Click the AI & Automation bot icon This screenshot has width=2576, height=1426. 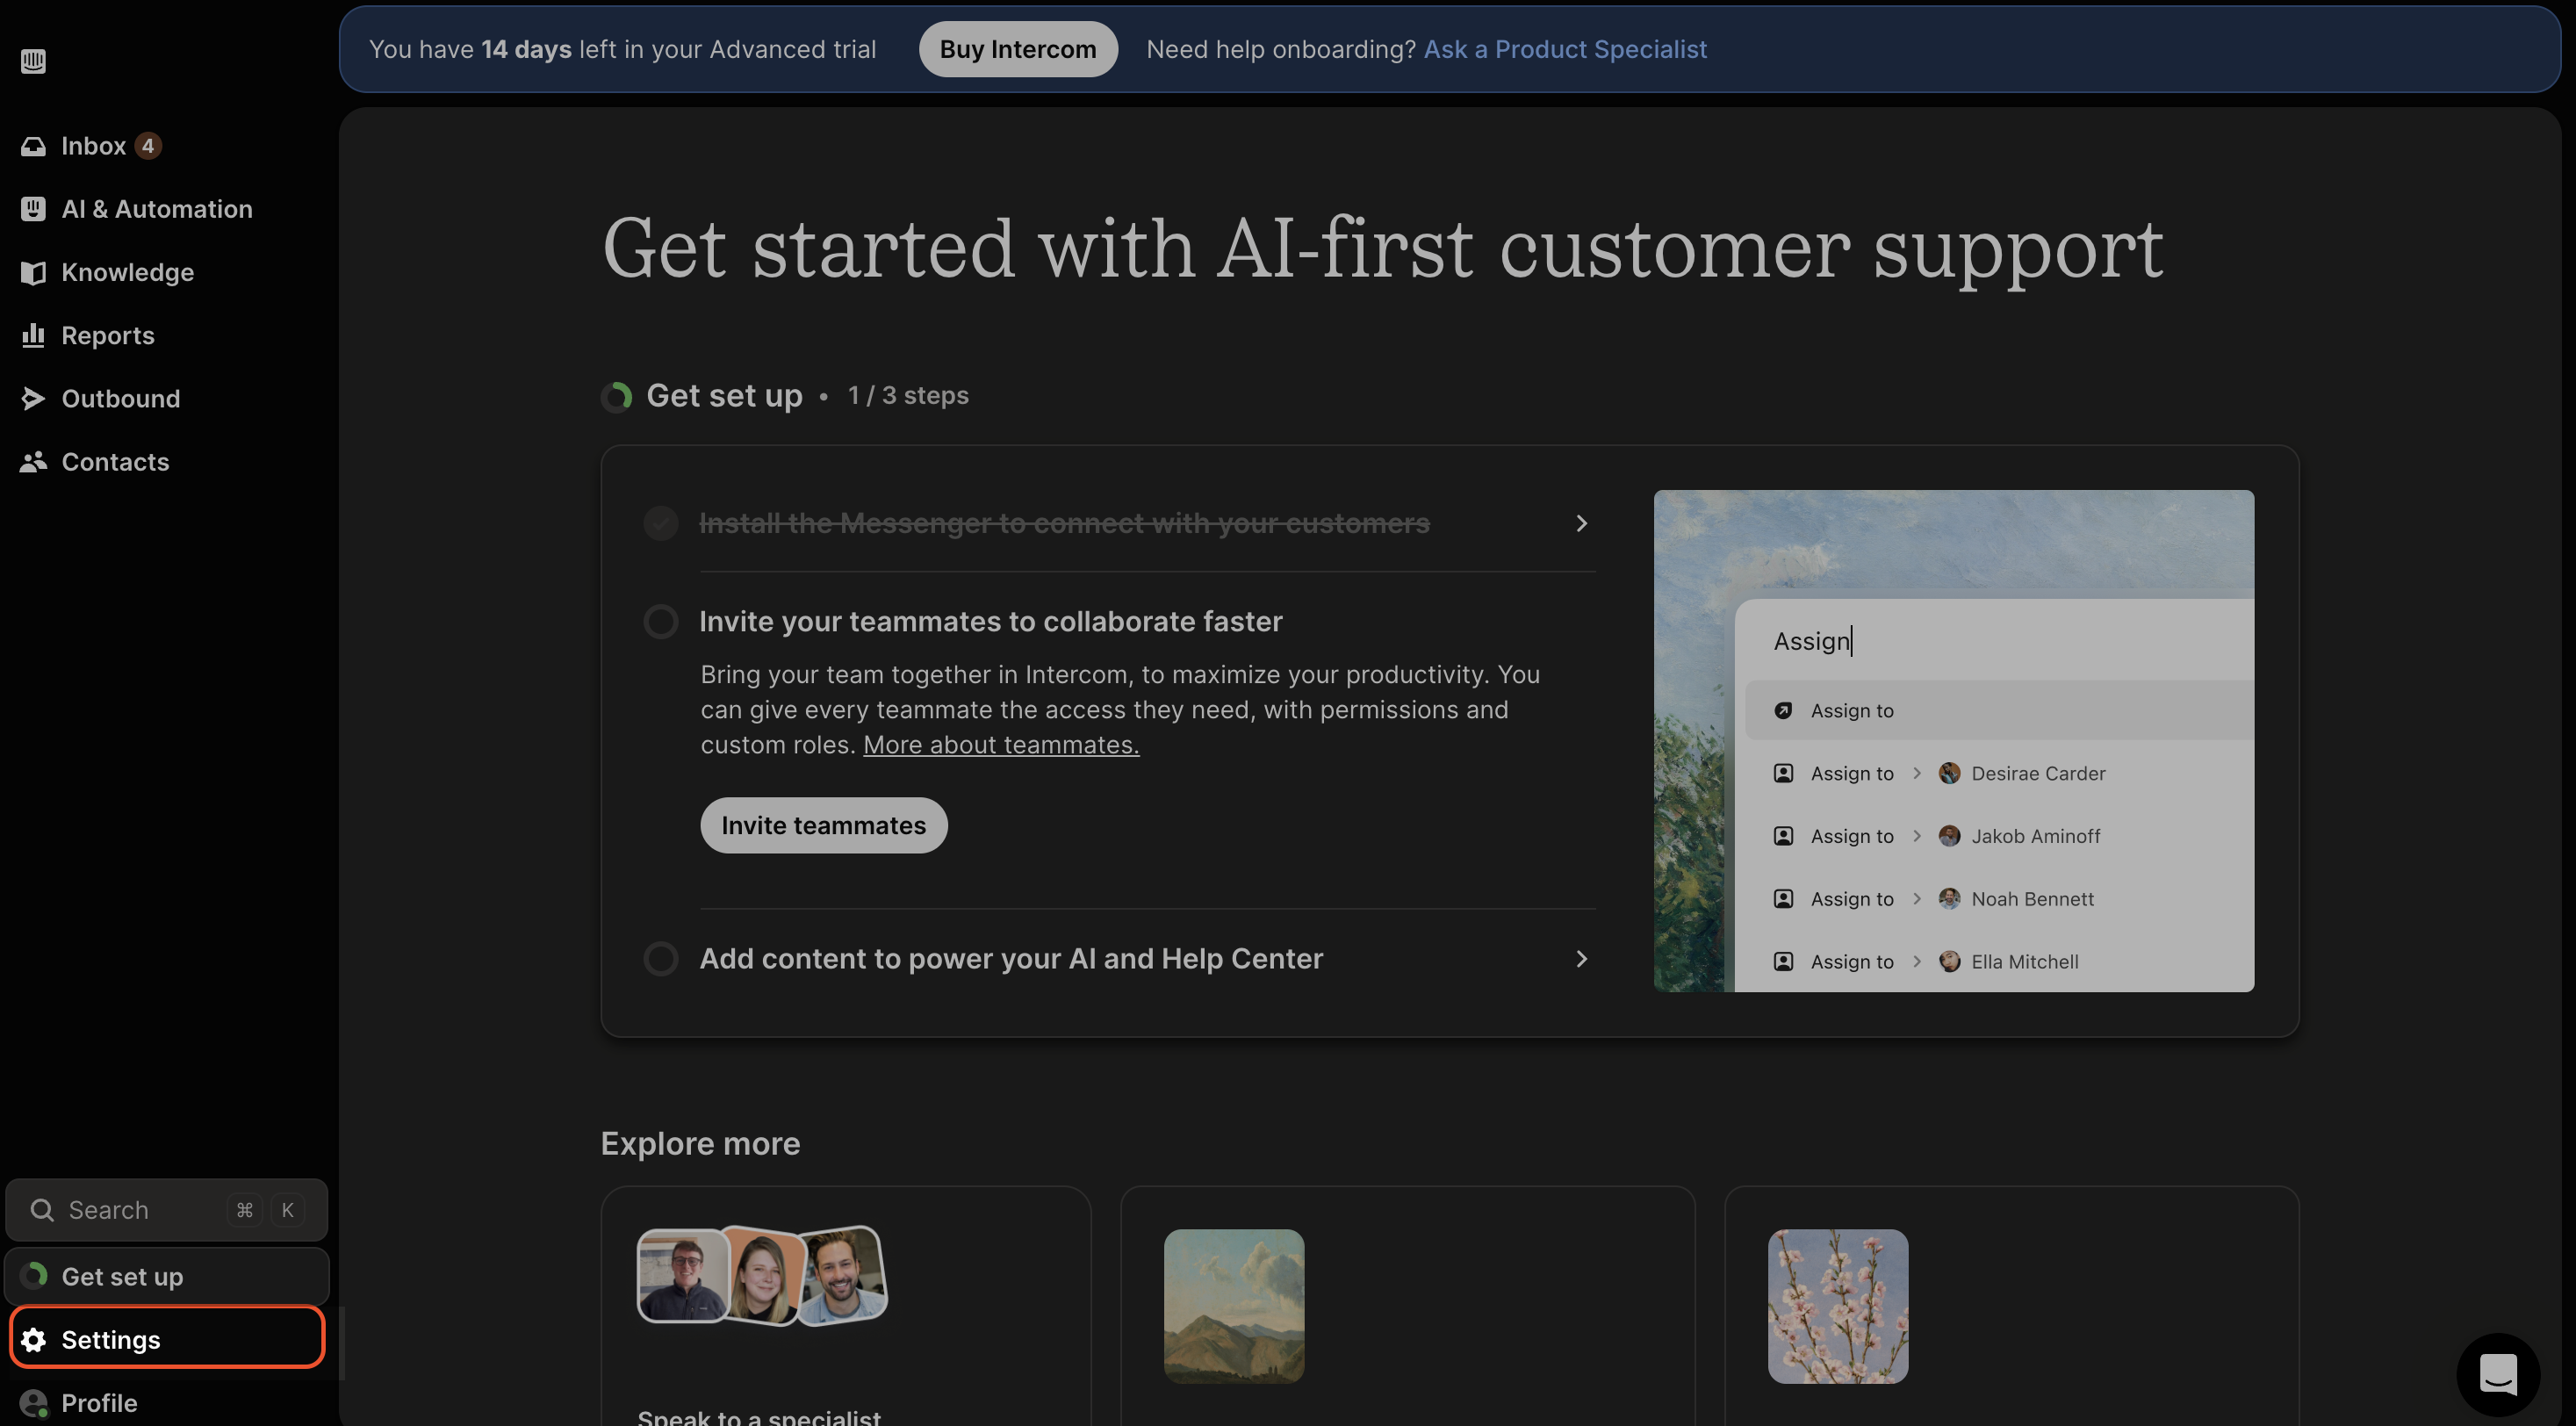pos(33,209)
